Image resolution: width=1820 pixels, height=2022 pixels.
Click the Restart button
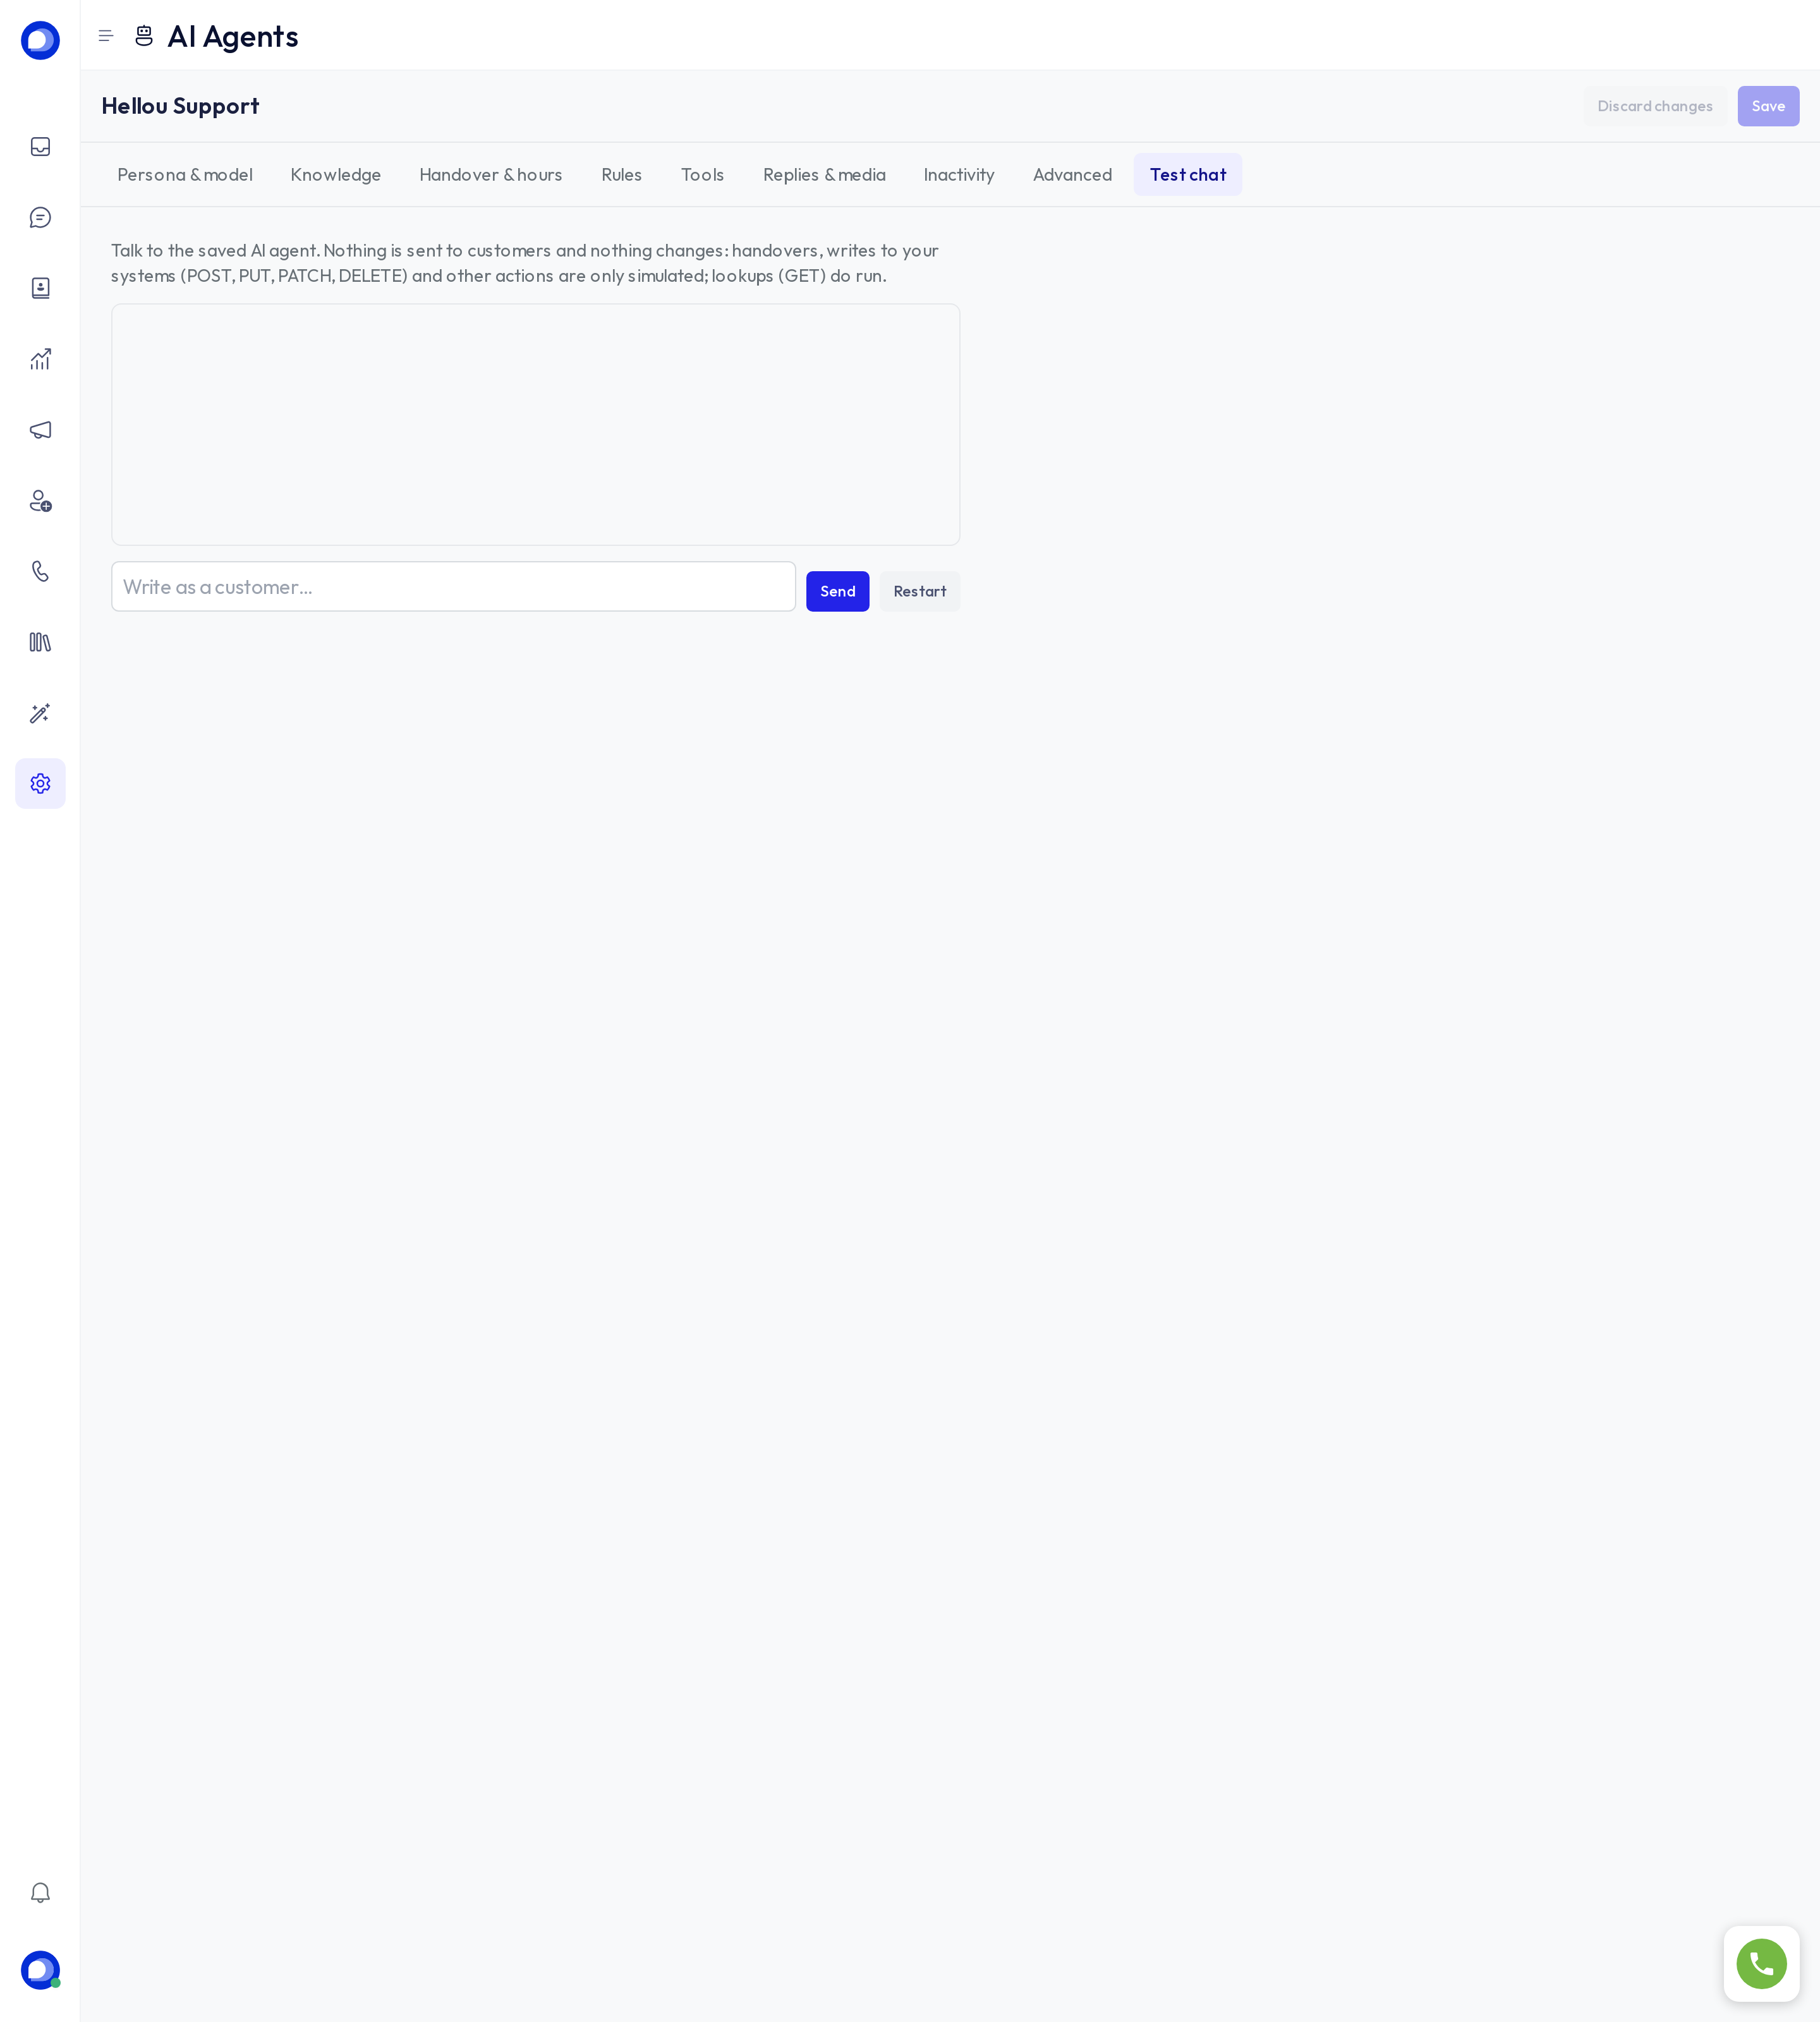coord(920,591)
